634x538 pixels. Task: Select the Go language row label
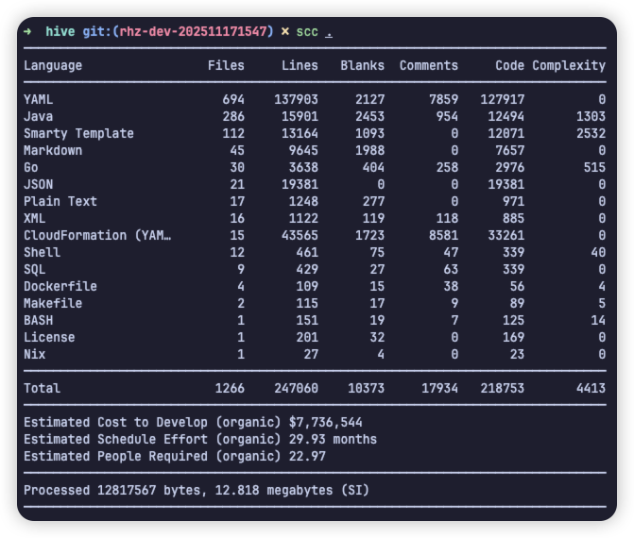click(31, 167)
